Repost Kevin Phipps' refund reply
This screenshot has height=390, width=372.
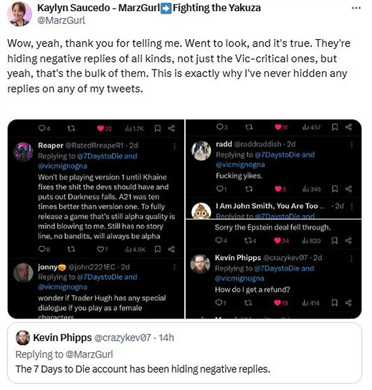(248, 302)
